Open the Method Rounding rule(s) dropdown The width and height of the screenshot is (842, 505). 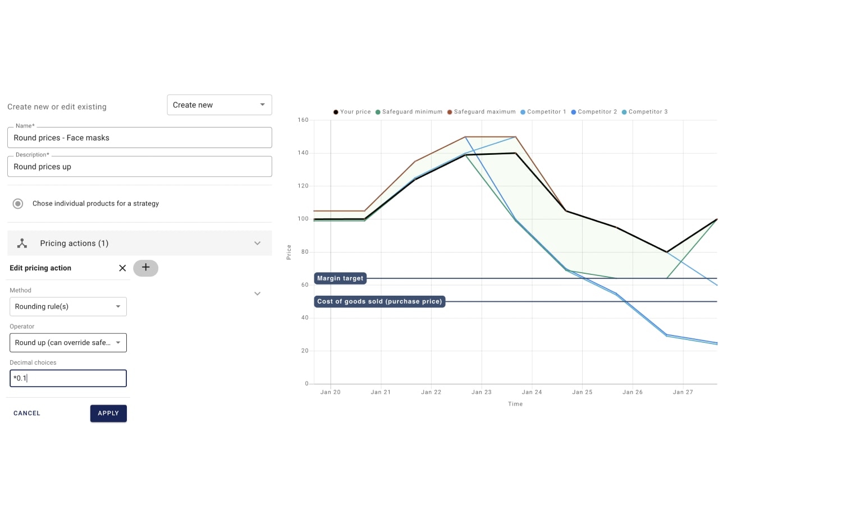tap(68, 307)
